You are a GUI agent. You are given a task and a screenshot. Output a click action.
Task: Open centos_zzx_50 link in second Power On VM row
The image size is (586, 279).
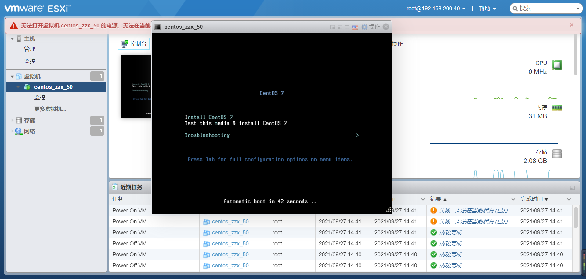click(230, 222)
